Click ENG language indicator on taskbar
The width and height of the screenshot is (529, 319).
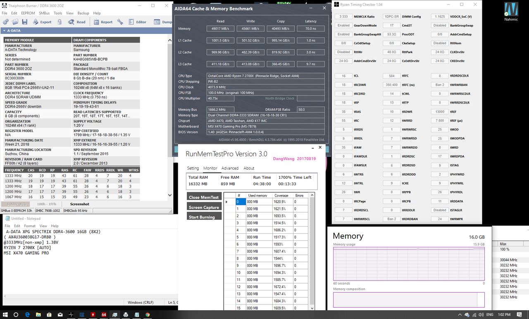tap(490, 315)
